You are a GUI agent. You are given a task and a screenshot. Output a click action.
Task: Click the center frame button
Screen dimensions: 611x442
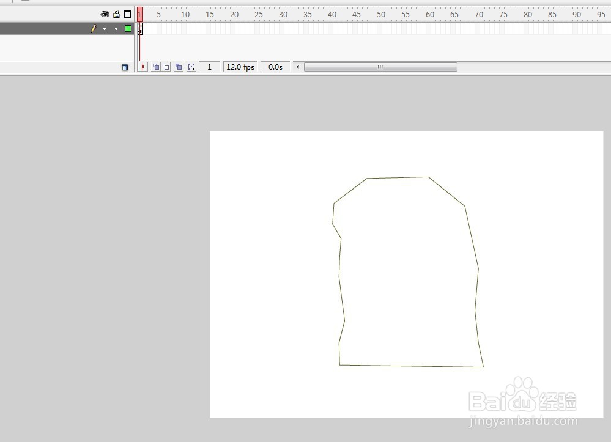click(x=143, y=67)
